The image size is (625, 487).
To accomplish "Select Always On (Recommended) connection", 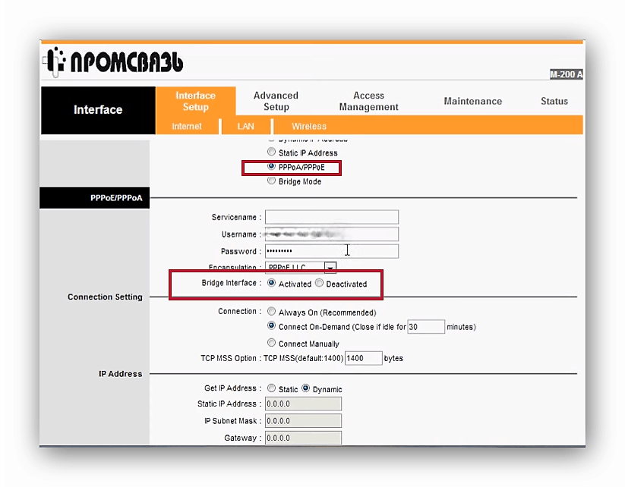I will point(271,311).
